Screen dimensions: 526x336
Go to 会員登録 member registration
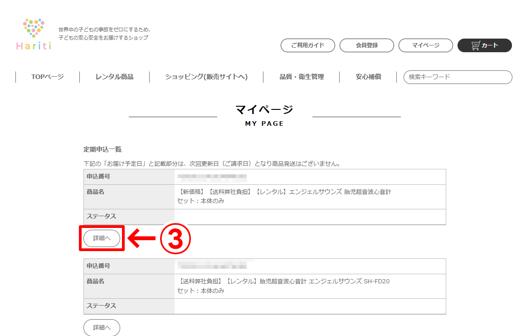click(x=366, y=45)
